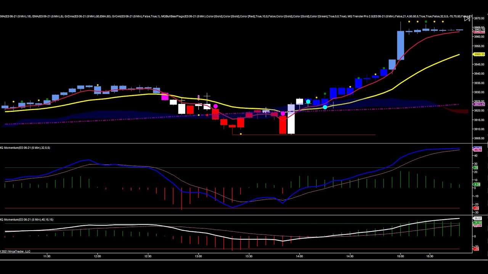Switch focus to the lower momentum panel

tap(236, 234)
